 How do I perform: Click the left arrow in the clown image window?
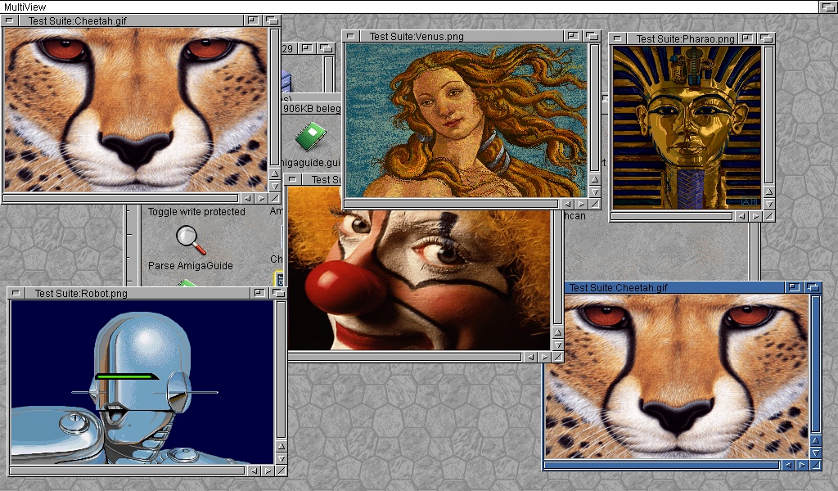[x=530, y=357]
